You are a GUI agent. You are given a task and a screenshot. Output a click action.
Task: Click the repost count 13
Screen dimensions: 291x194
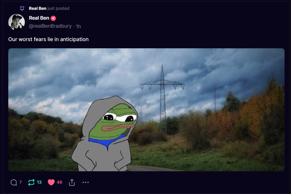[39, 182]
